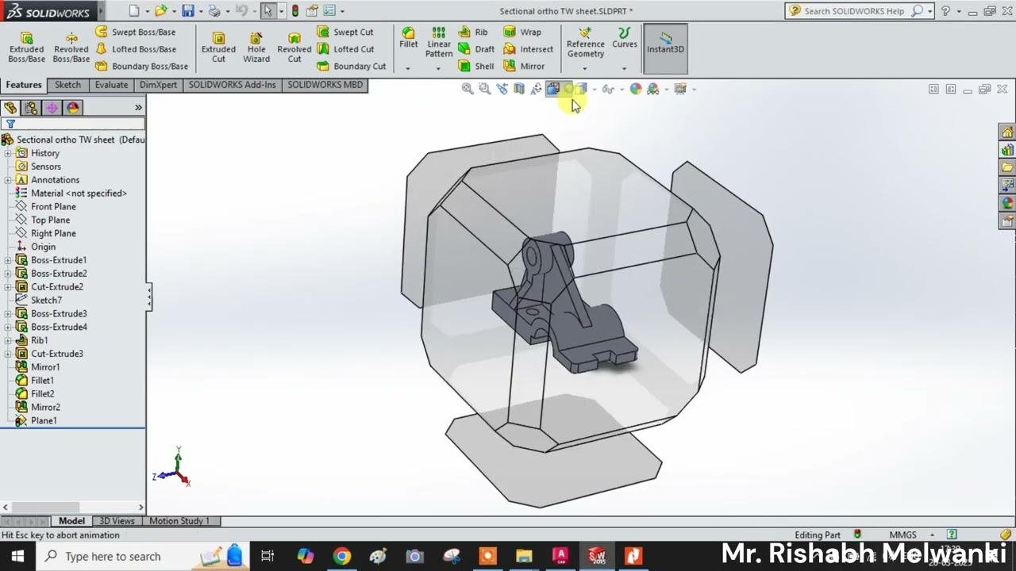This screenshot has height=571, width=1016.
Task: Click the Section View icon
Action: (x=519, y=89)
